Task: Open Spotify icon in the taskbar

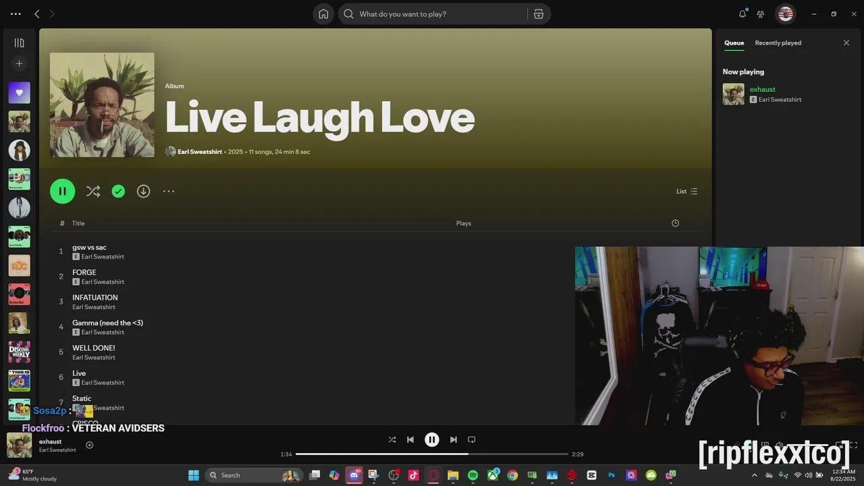Action: (473, 475)
